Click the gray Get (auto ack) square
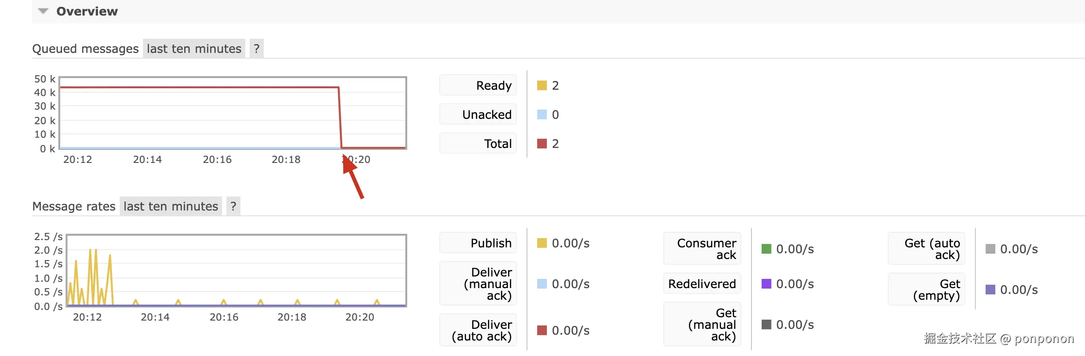The image size is (1085, 356). (990, 249)
